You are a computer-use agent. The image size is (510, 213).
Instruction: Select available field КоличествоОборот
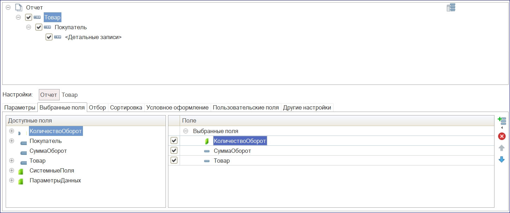(x=56, y=131)
